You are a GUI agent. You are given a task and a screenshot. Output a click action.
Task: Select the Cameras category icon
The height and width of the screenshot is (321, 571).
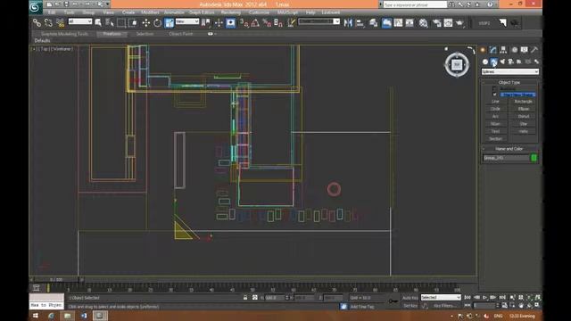511,62
